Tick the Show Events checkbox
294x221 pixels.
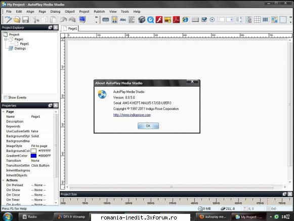pos(6,97)
